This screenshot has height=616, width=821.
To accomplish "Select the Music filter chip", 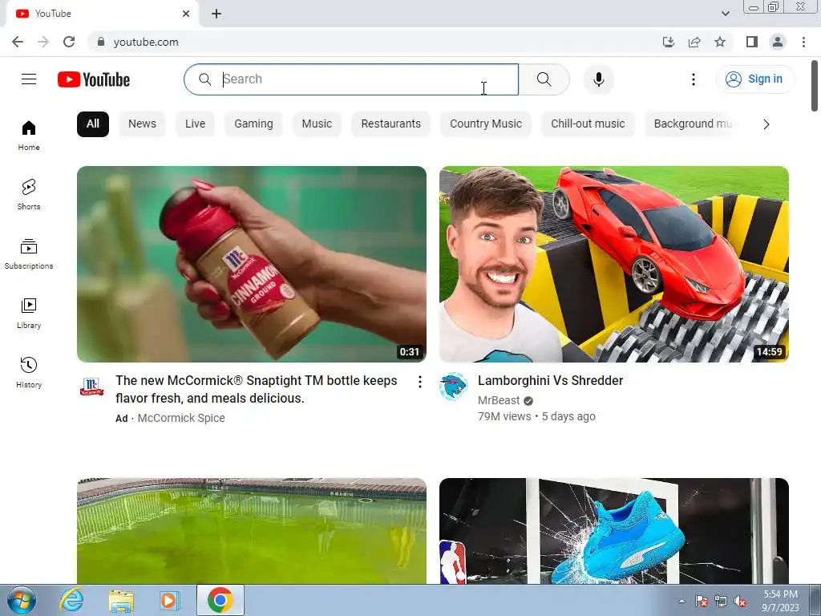I will pyautogui.click(x=317, y=124).
